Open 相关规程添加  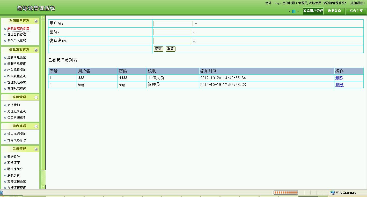click(17, 70)
